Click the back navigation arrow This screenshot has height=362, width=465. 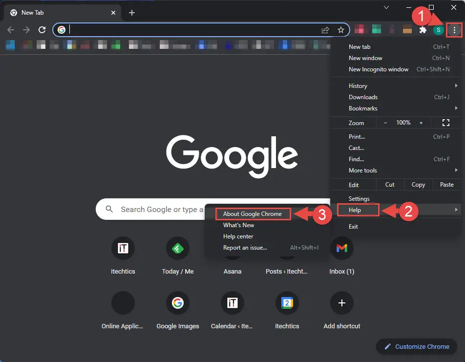click(x=11, y=30)
